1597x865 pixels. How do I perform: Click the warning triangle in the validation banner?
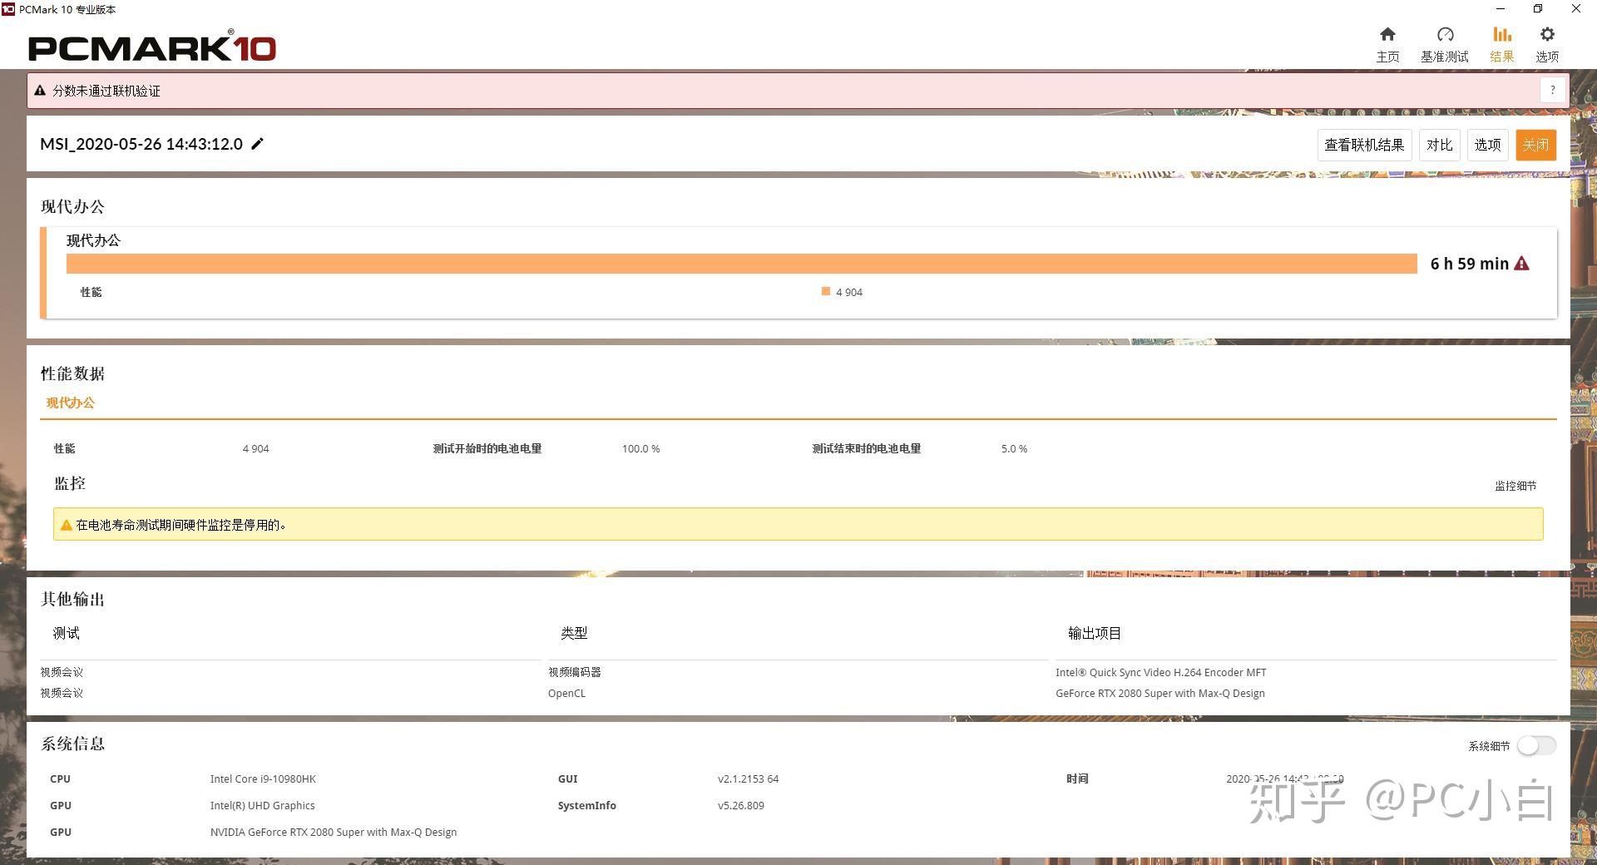click(x=40, y=91)
